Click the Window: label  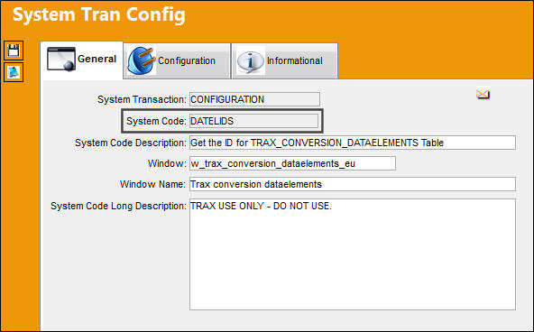pyautogui.click(x=167, y=163)
